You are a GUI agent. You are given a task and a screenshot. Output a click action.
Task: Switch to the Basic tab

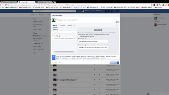(55, 26)
